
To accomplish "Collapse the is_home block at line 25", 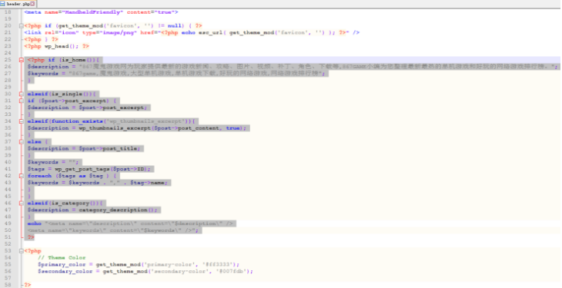I will pyautogui.click(x=21, y=60).
